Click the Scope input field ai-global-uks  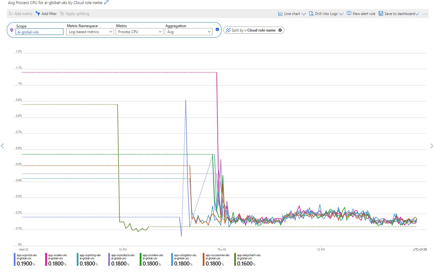coord(39,32)
